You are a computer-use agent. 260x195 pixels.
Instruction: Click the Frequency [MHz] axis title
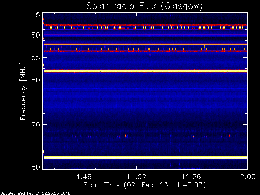pyautogui.click(x=23, y=91)
